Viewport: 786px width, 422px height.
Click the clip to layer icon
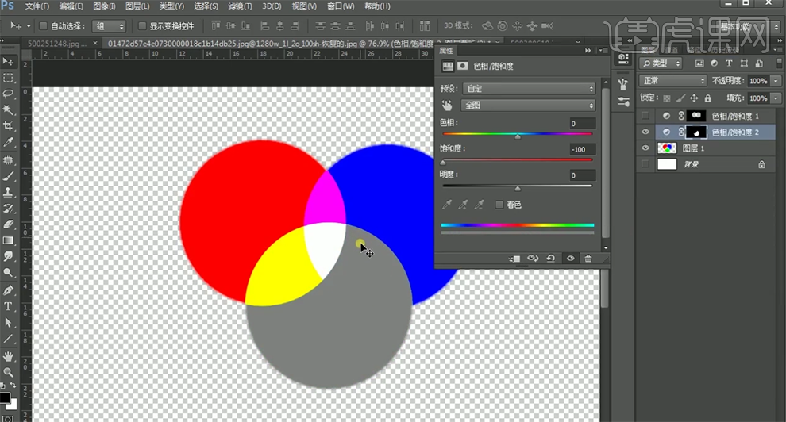click(x=514, y=259)
